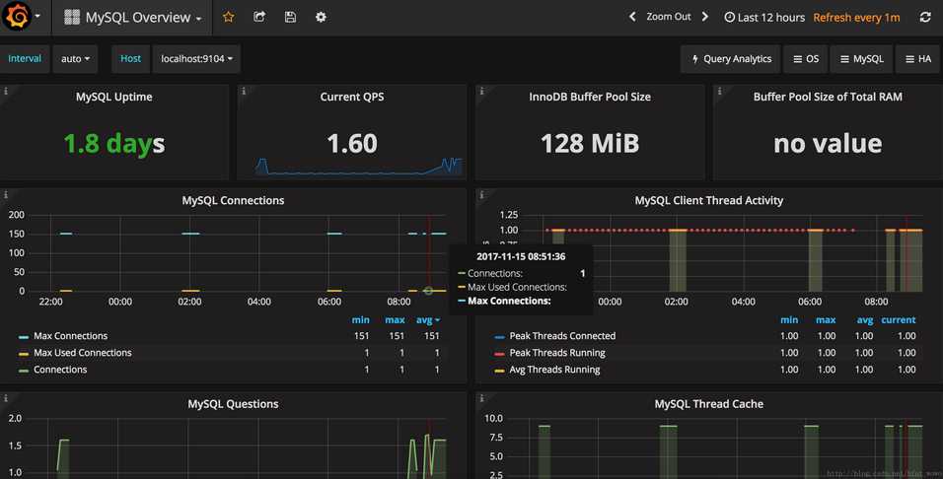Click the Host variable label
The image size is (943, 479).
coord(130,59)
